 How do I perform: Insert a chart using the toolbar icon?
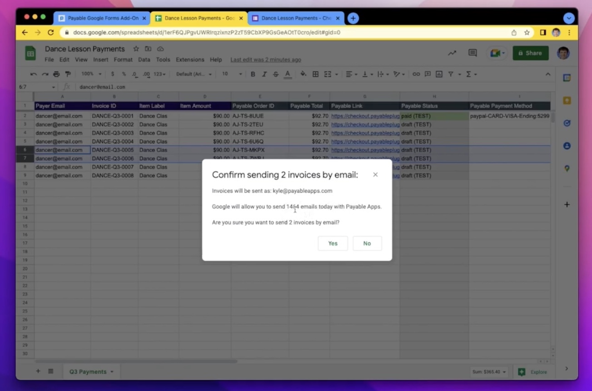click(x=439, y=74)
